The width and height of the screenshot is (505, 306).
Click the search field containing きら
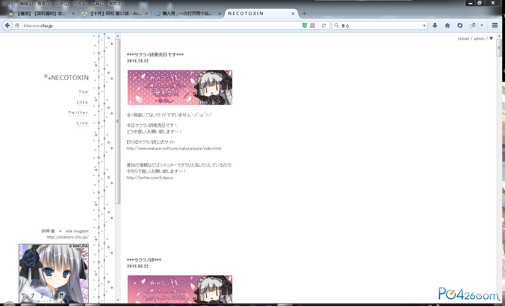pyautogui.click(x=380, y=25)
